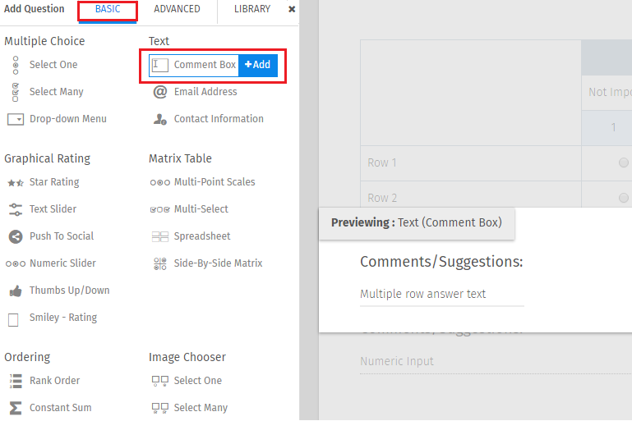Image resolution: width=632 pixels, height=421 pixels.
Task: Open the ADVANCED tab
Action: pyautogui.click(x=177, y=9)
